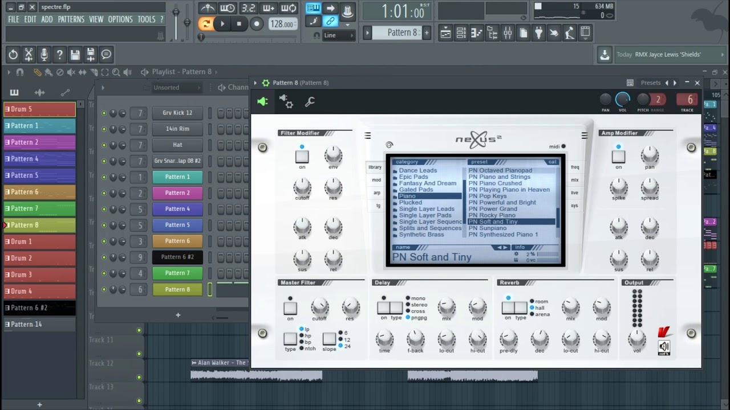Image resolution: width=730 pixels, height=410 pixels.
Task: Open the Mixer view icon
Action: point(508,33)
